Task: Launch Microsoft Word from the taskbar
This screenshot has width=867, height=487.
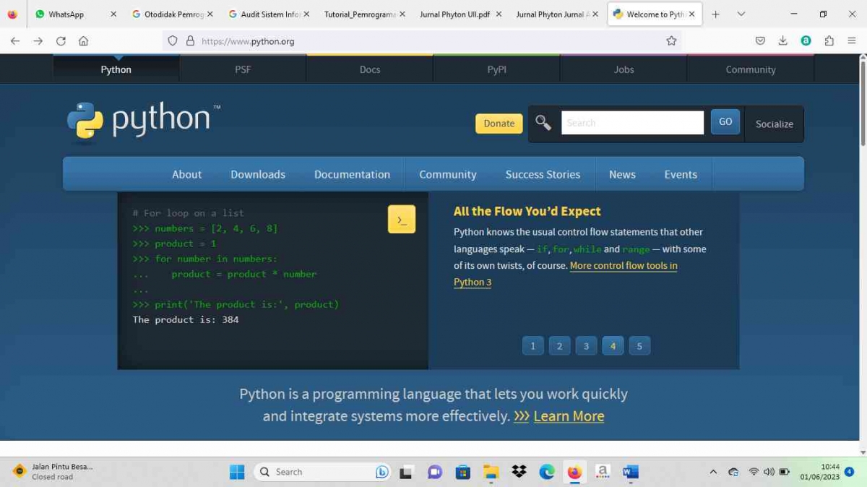Action: coord(630,472)
